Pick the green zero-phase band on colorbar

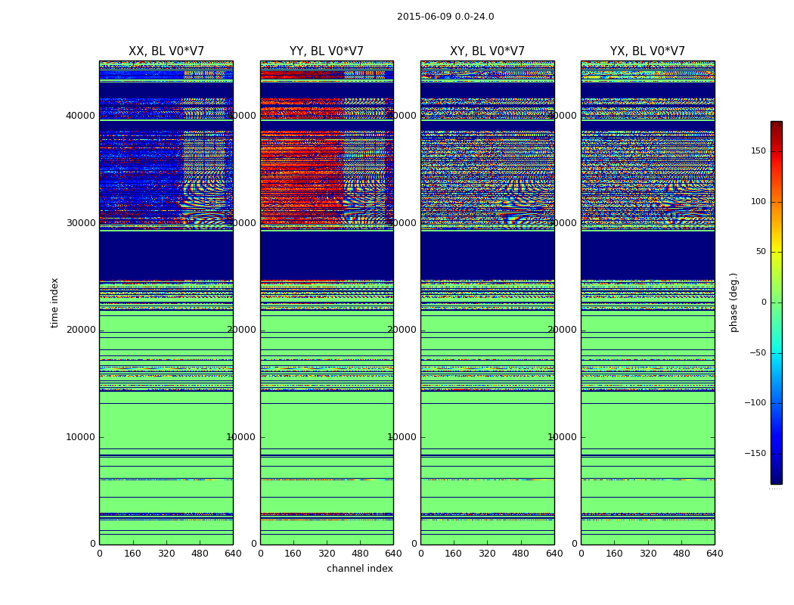[776, 302]
